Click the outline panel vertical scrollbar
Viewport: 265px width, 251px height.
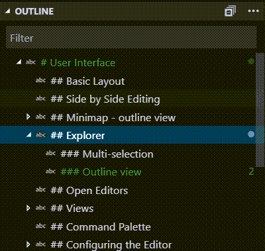pyautogui.click(x=260, y=110)
